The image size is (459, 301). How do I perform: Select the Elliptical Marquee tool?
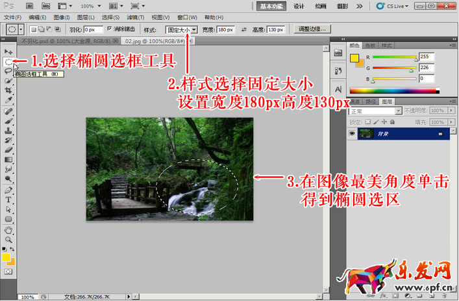[8, 62]
